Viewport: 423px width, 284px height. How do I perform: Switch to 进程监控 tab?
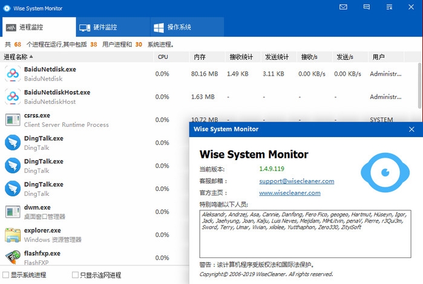tap(39, 27)
